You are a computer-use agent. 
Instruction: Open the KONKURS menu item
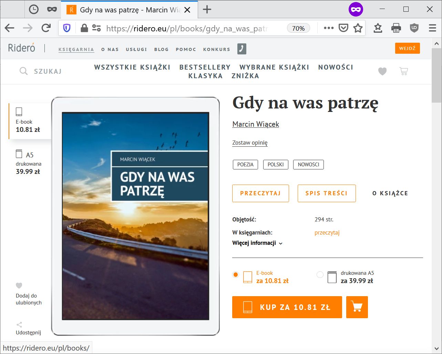[217, 49]
